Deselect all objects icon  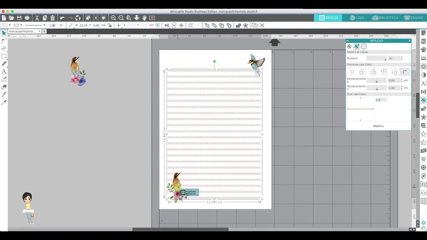pyautogui.click(x=96, y=18)
